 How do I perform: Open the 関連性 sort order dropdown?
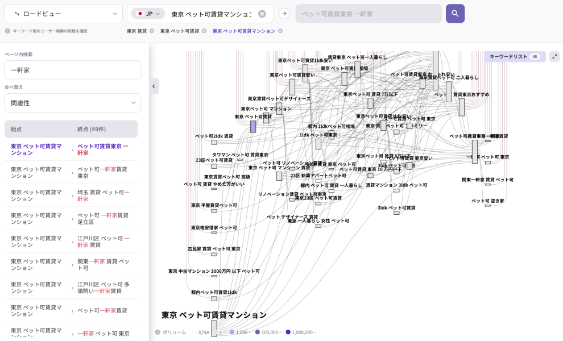pos(72,103)
